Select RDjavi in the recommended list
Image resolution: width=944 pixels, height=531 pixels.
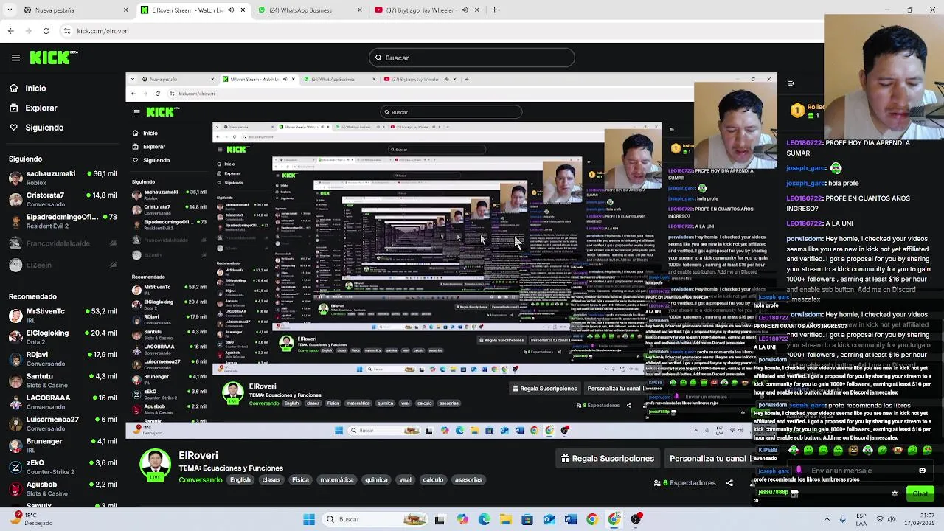pyautogui.click(x=62, y=358)
